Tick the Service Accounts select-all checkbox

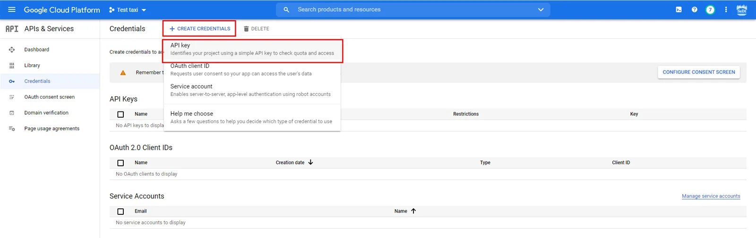(120, 212)
